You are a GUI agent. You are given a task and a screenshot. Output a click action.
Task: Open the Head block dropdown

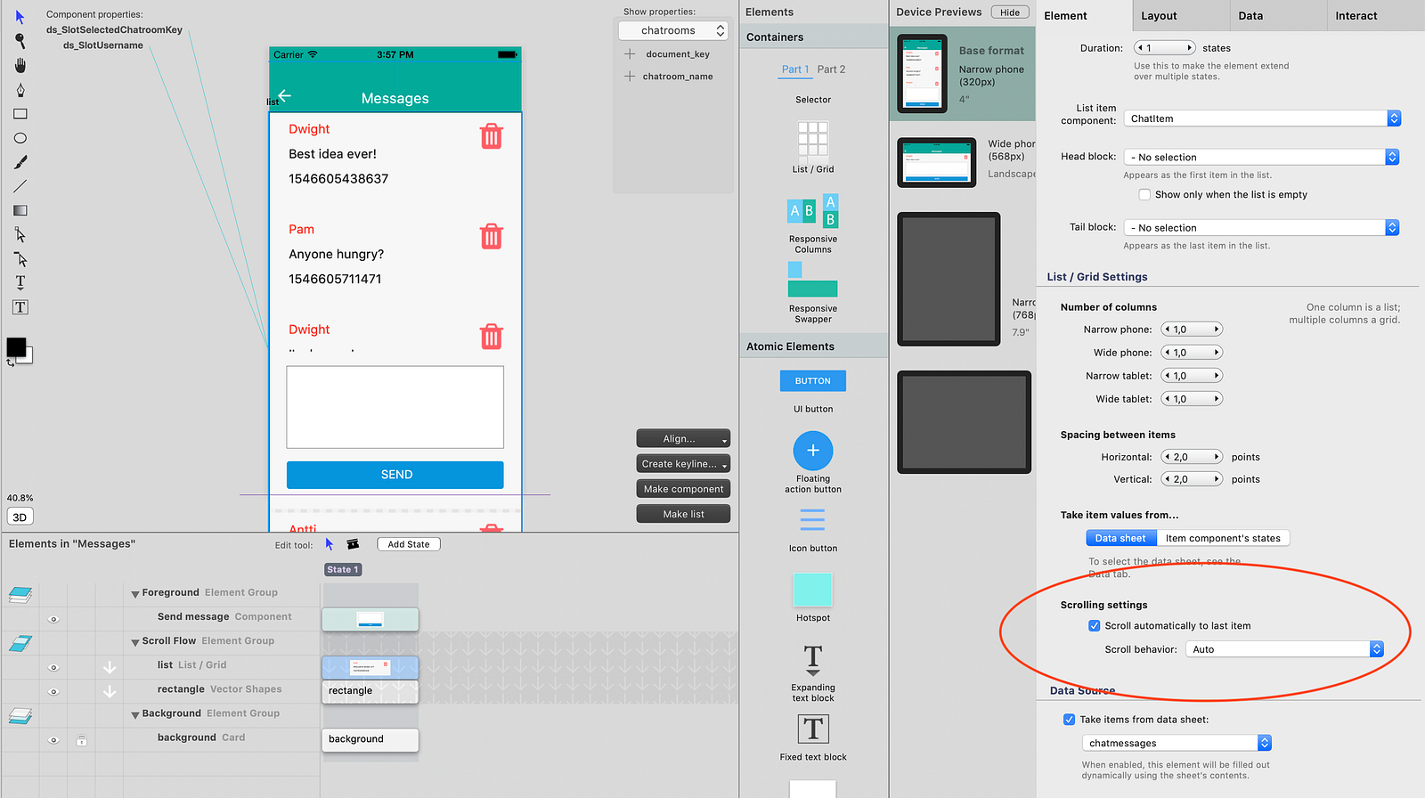1261,157
